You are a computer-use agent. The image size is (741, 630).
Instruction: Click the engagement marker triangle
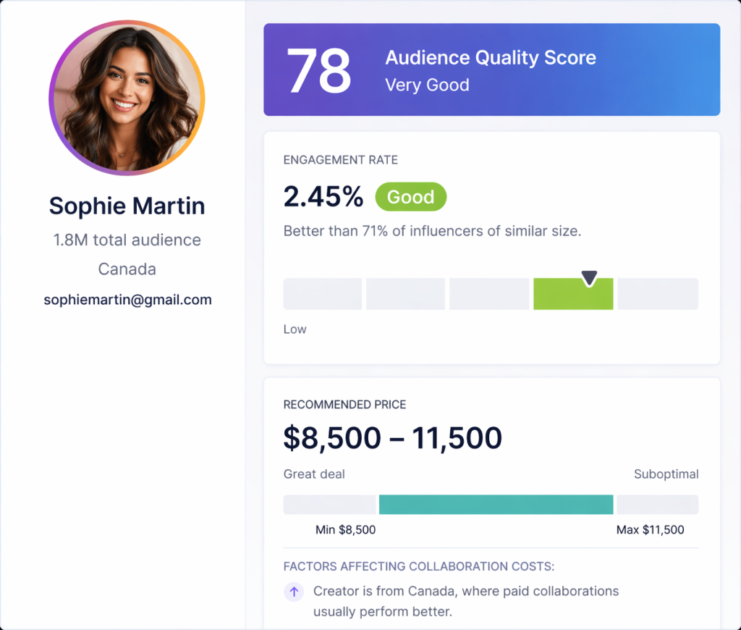pyautogui.click(x=588, y=275)
